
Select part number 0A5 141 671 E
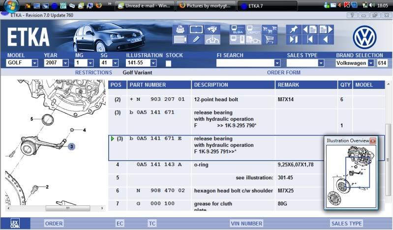[x=155, y=139]
